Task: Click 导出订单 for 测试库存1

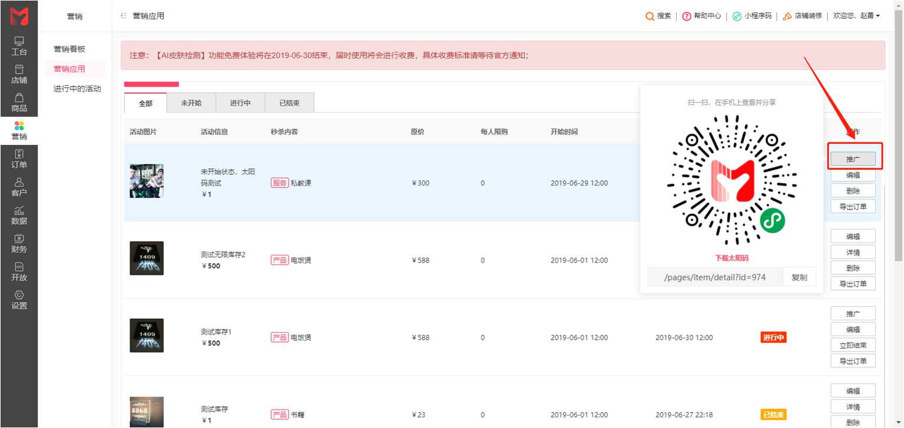Action: pos(853,360)
